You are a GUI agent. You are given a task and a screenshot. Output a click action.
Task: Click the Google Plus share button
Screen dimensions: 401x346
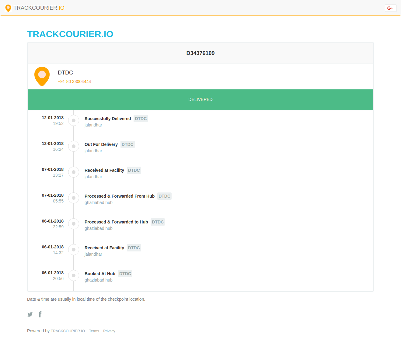point(390,8)
